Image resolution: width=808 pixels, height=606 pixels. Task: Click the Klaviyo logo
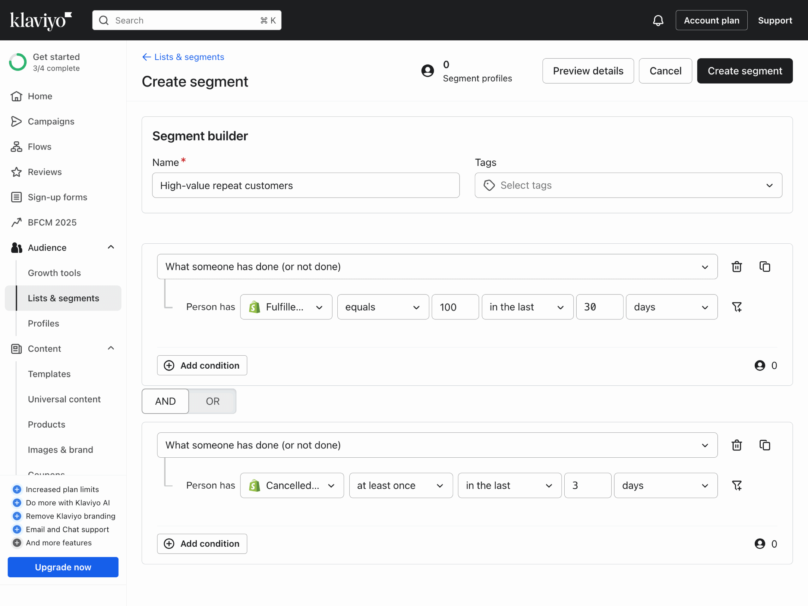pyautogui.click(x=40, y=21)
